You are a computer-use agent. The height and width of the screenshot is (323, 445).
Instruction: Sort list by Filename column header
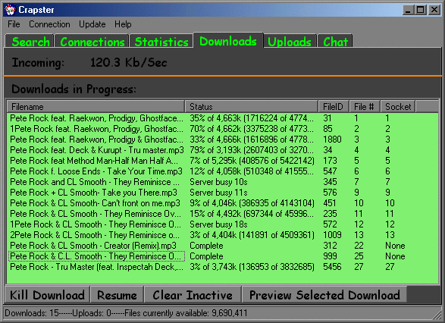pos(96,107)
